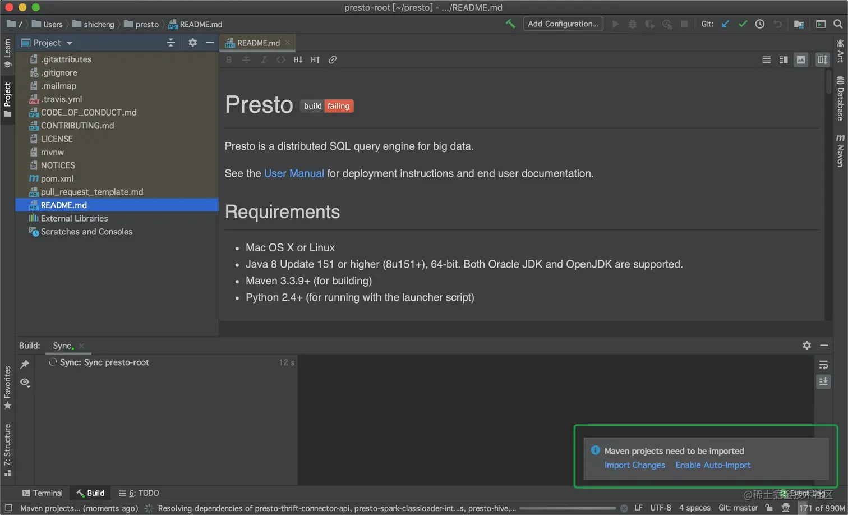This screenshot has width=848, height=515.
Task: Click the Git update project arrow
Action: click(726, 24)
